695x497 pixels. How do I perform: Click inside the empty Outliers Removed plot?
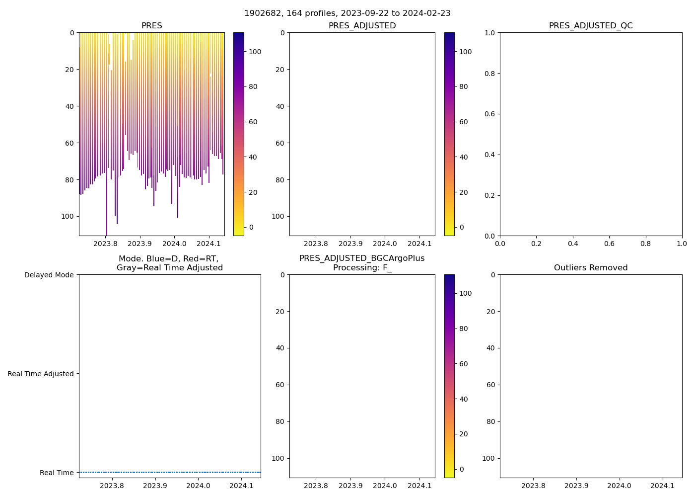(590, 376)
